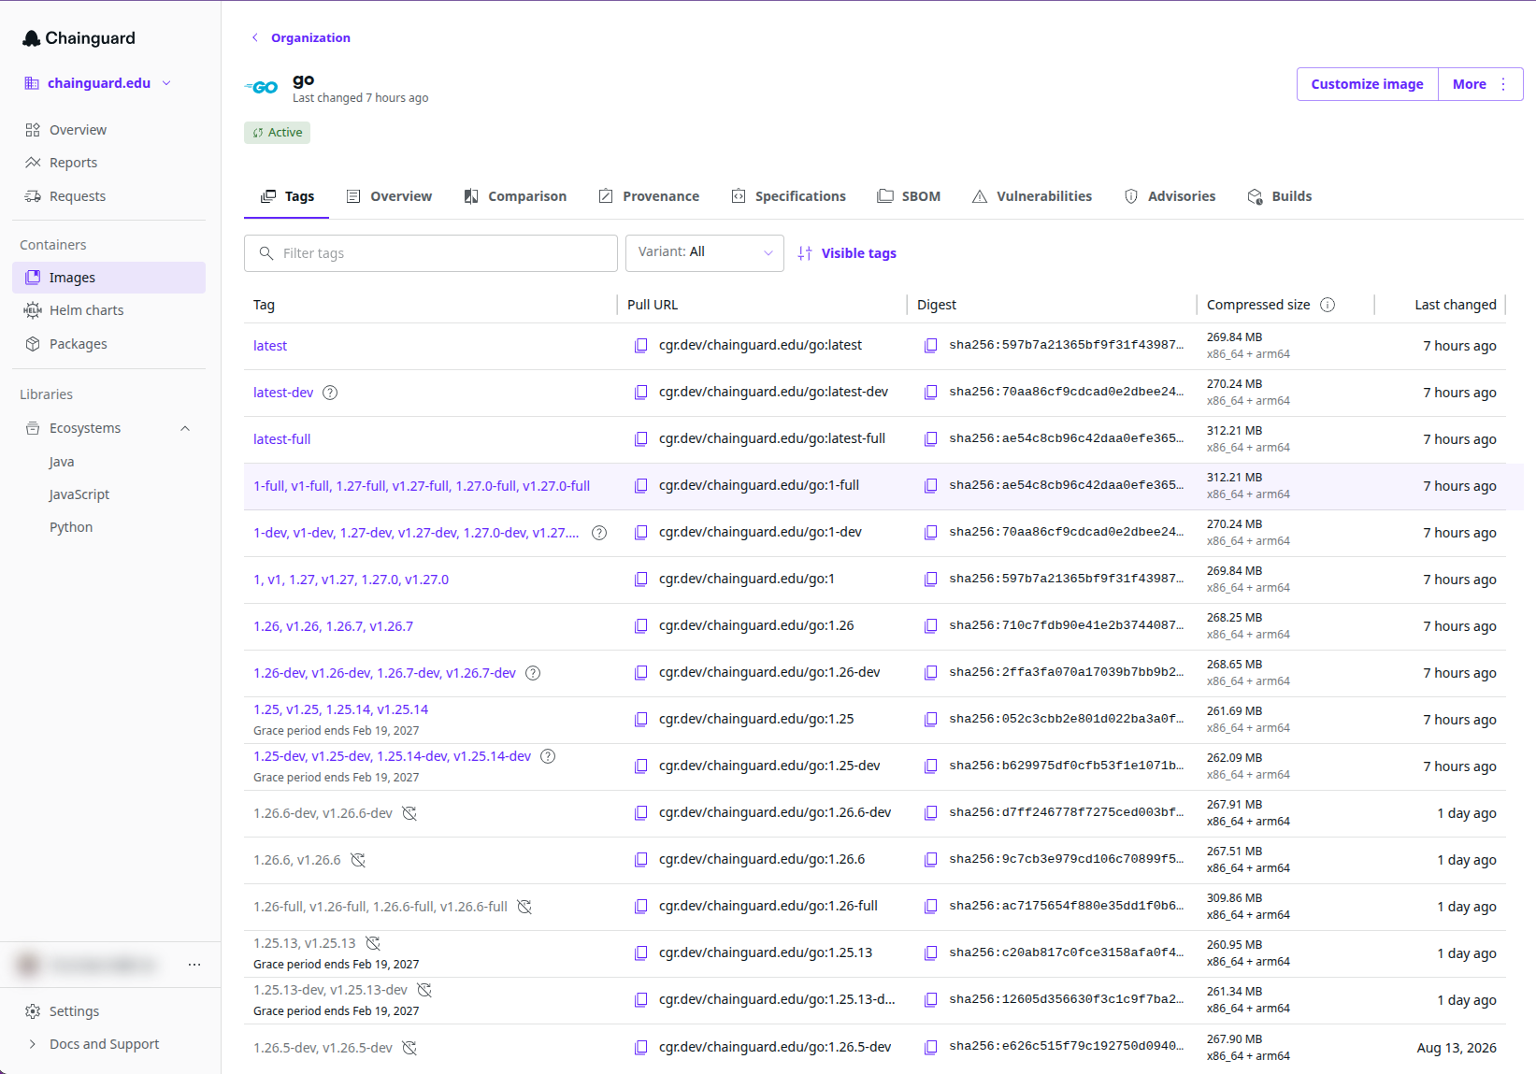Screen dimensions: 1536x1074
Task: Open Variant: All dropdown
Action: [705, 253]
